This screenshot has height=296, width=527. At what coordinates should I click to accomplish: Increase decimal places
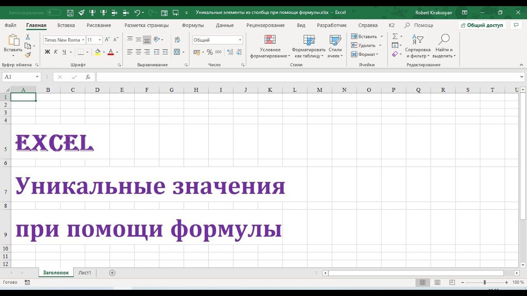230,52
